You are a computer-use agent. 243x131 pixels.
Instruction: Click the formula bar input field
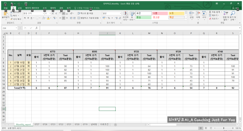[x=139, y=28]
